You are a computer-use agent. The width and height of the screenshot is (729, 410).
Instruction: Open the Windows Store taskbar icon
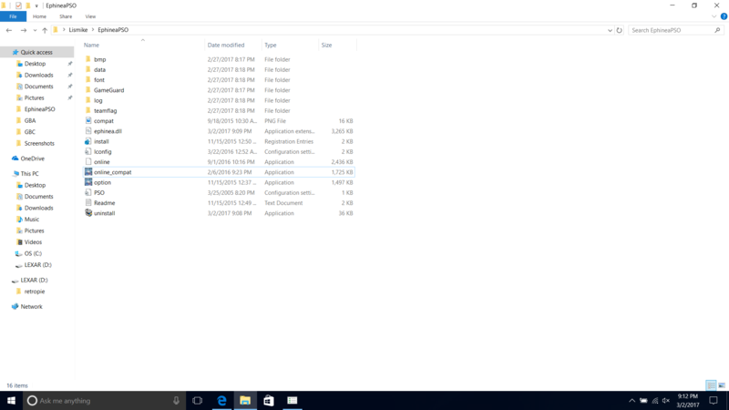tap(269, 400)
